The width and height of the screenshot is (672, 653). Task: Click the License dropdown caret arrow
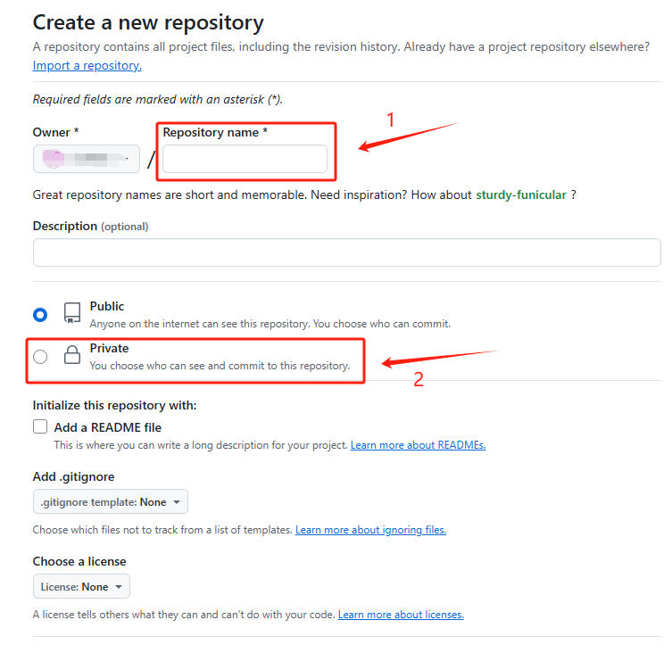119,587
